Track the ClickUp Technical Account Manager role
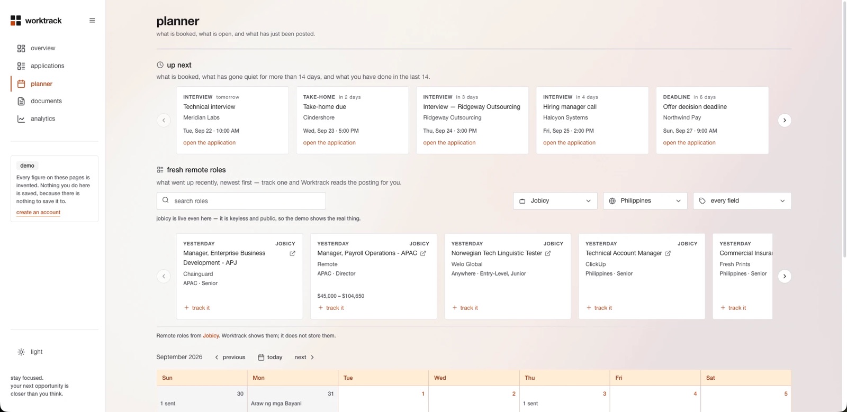This screenshot has width=847, height=412. (599, 308)
